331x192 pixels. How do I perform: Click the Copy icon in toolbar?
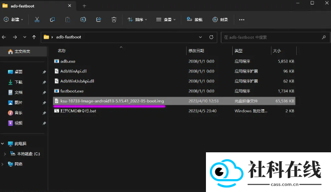click(52, 20)
